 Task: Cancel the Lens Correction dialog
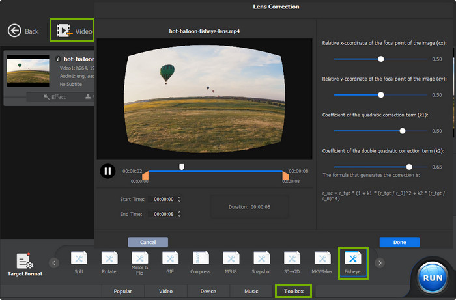[x=148, y=242]
